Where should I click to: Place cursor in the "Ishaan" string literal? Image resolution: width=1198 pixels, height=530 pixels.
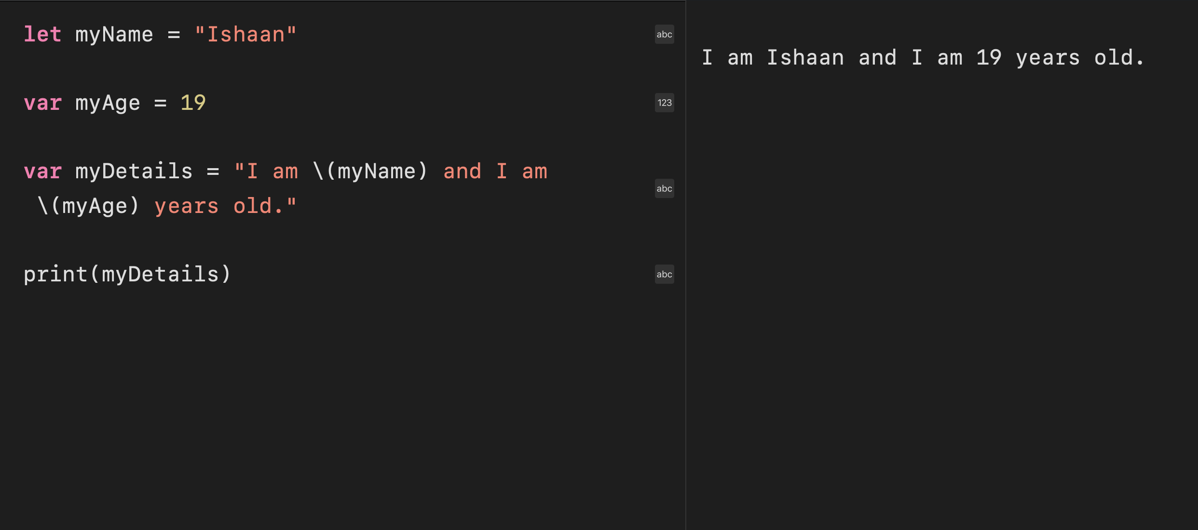(245, 35)
